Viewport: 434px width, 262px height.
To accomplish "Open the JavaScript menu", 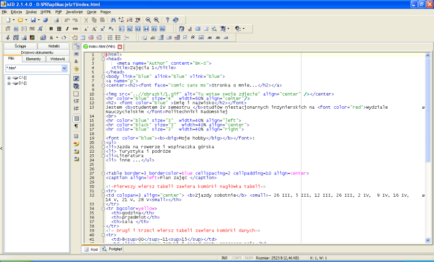I will pyautogui.click(x=74, y=12).
